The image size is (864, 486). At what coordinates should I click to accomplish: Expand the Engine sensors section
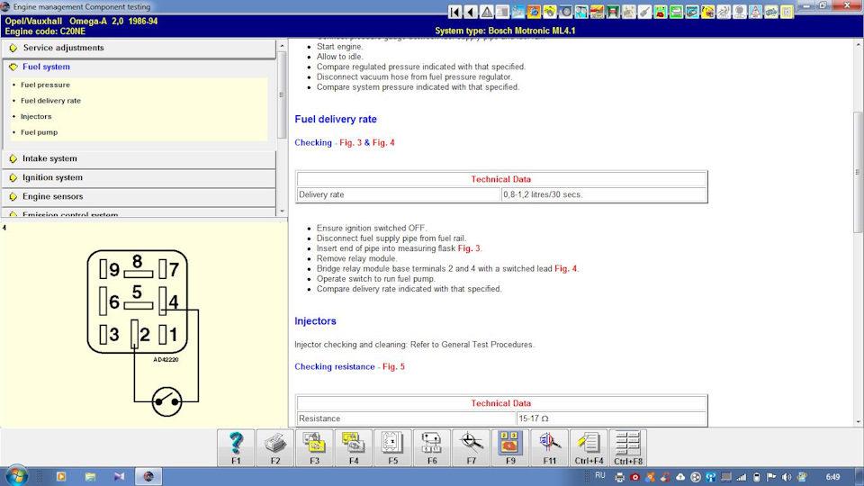tap(139, 197)
